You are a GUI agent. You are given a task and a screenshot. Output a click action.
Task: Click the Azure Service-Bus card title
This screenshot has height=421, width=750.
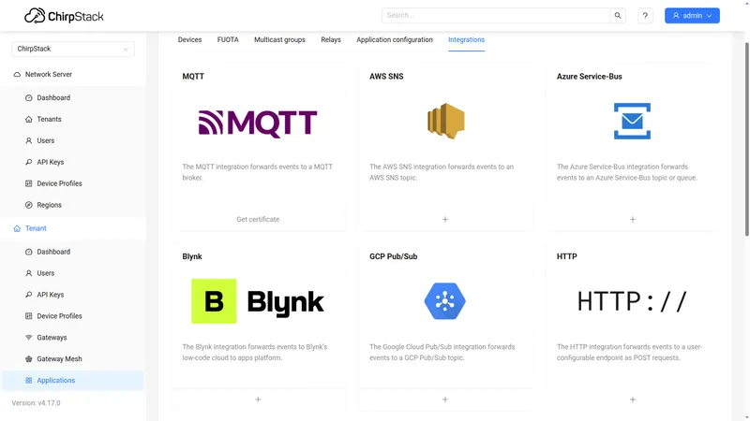point(590,77)
